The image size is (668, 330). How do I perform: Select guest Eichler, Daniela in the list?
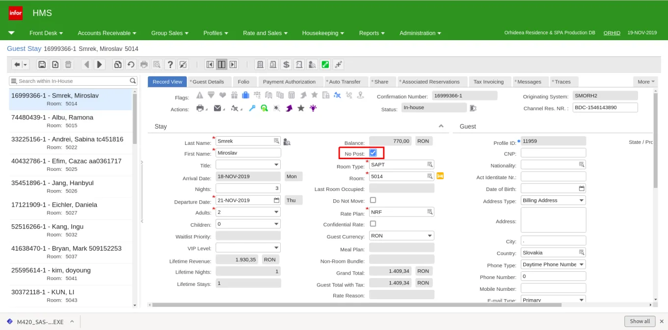coord(71,208)
